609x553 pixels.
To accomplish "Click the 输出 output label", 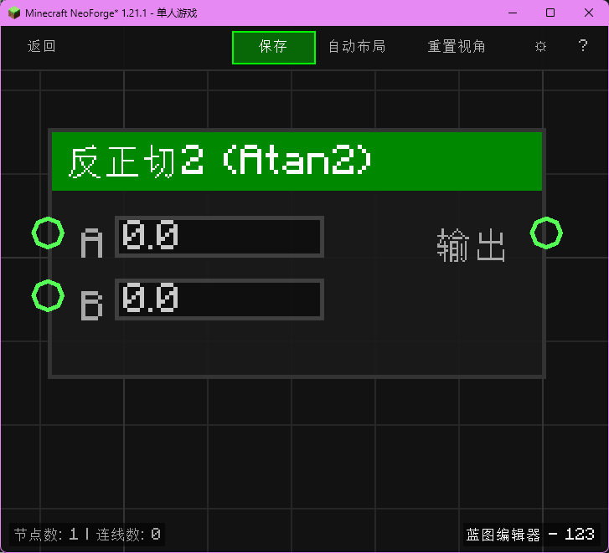I will [x=472, y=246].
